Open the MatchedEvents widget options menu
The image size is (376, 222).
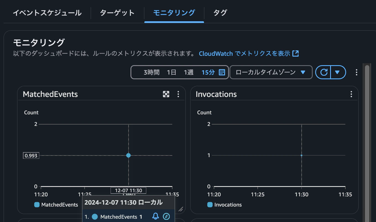tap(178, 94)
